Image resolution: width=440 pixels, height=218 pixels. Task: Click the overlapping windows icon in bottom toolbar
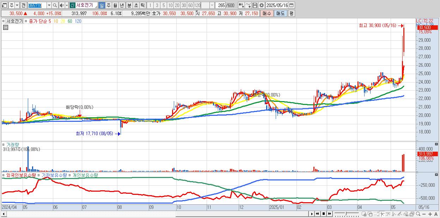click(370, 214)
